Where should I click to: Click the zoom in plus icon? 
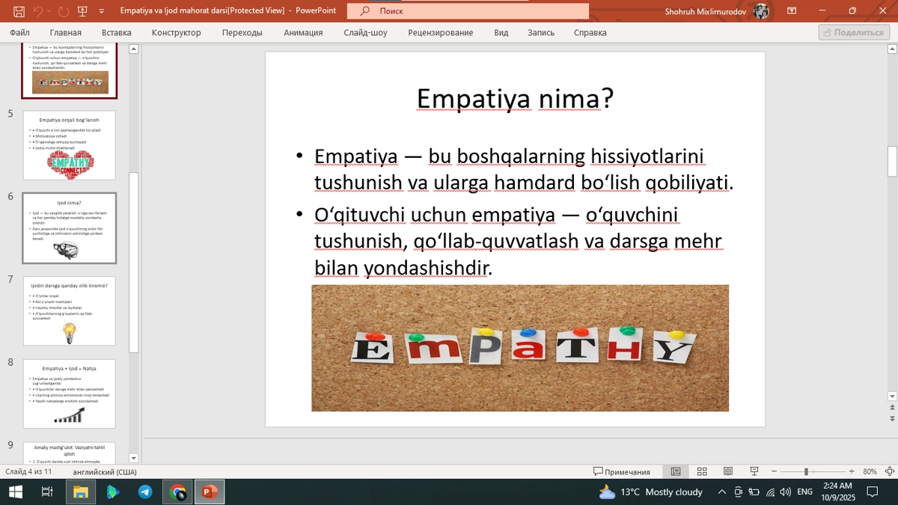(852, 471)
